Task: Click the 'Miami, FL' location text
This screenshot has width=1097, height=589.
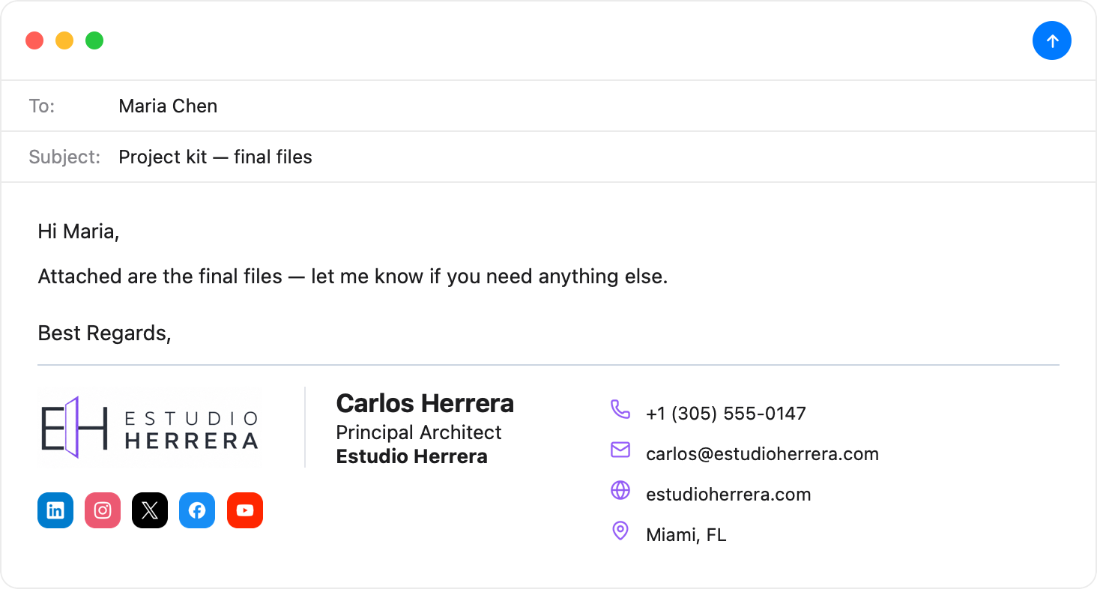Action: pos(686,535)
